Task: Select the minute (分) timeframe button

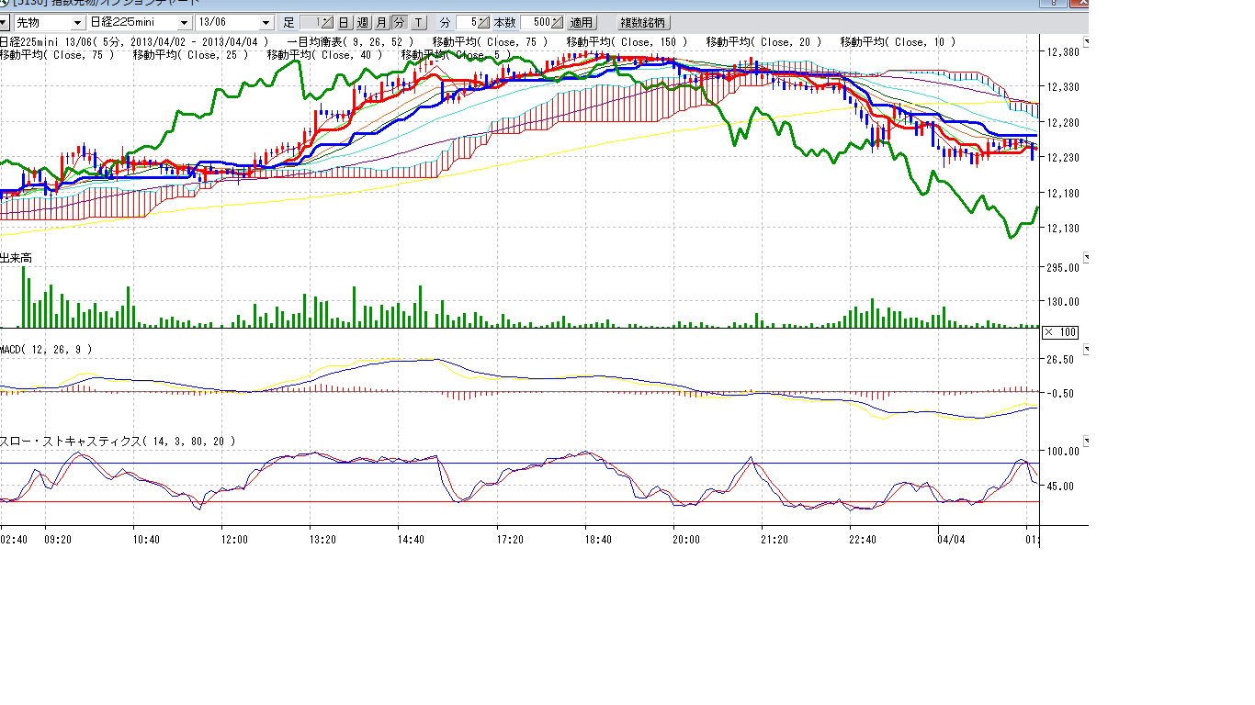Action: click(x=399, y=22)
